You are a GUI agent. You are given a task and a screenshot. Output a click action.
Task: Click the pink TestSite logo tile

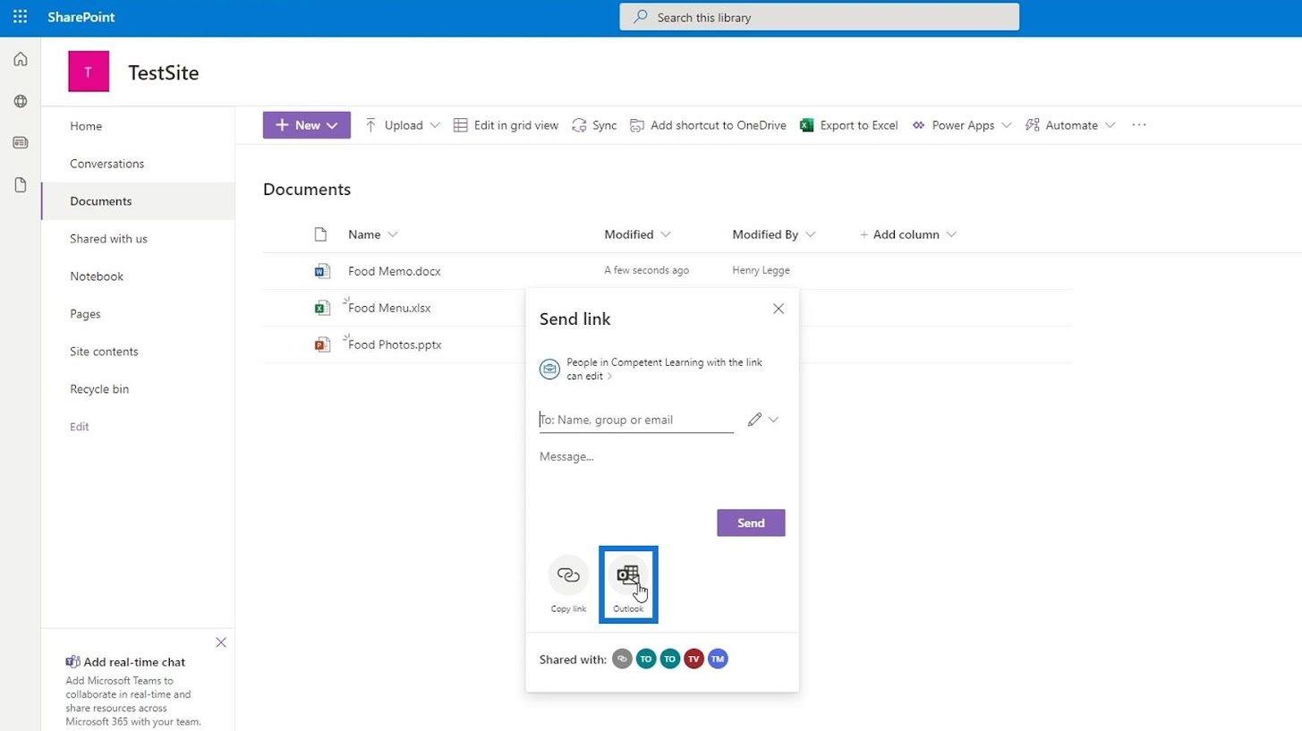pyautogui.click(x=89, y=72)
